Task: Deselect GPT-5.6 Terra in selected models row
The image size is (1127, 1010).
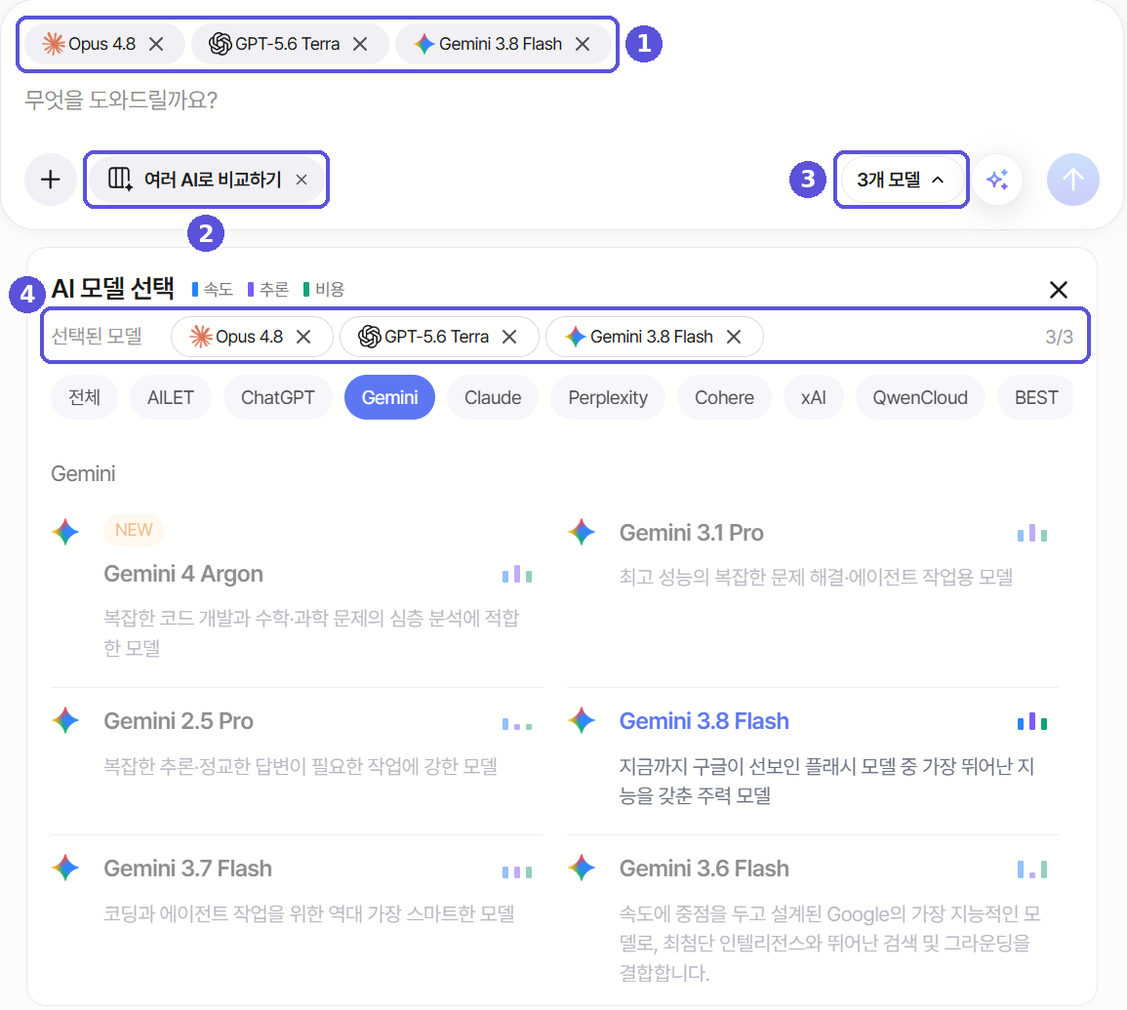Action: point(509,337)
